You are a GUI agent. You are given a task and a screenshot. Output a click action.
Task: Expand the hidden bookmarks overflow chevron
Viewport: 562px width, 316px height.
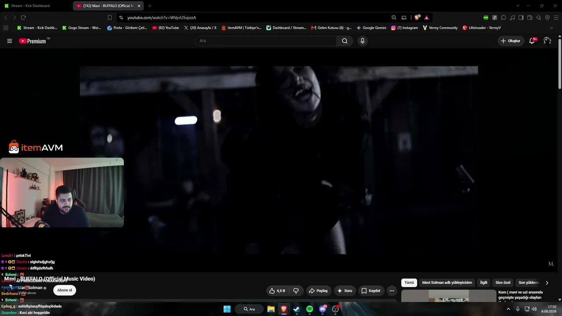(551, 28)
